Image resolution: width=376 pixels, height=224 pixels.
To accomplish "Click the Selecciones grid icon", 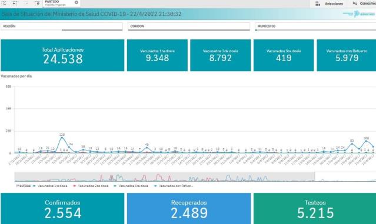I will pos(318,4).
